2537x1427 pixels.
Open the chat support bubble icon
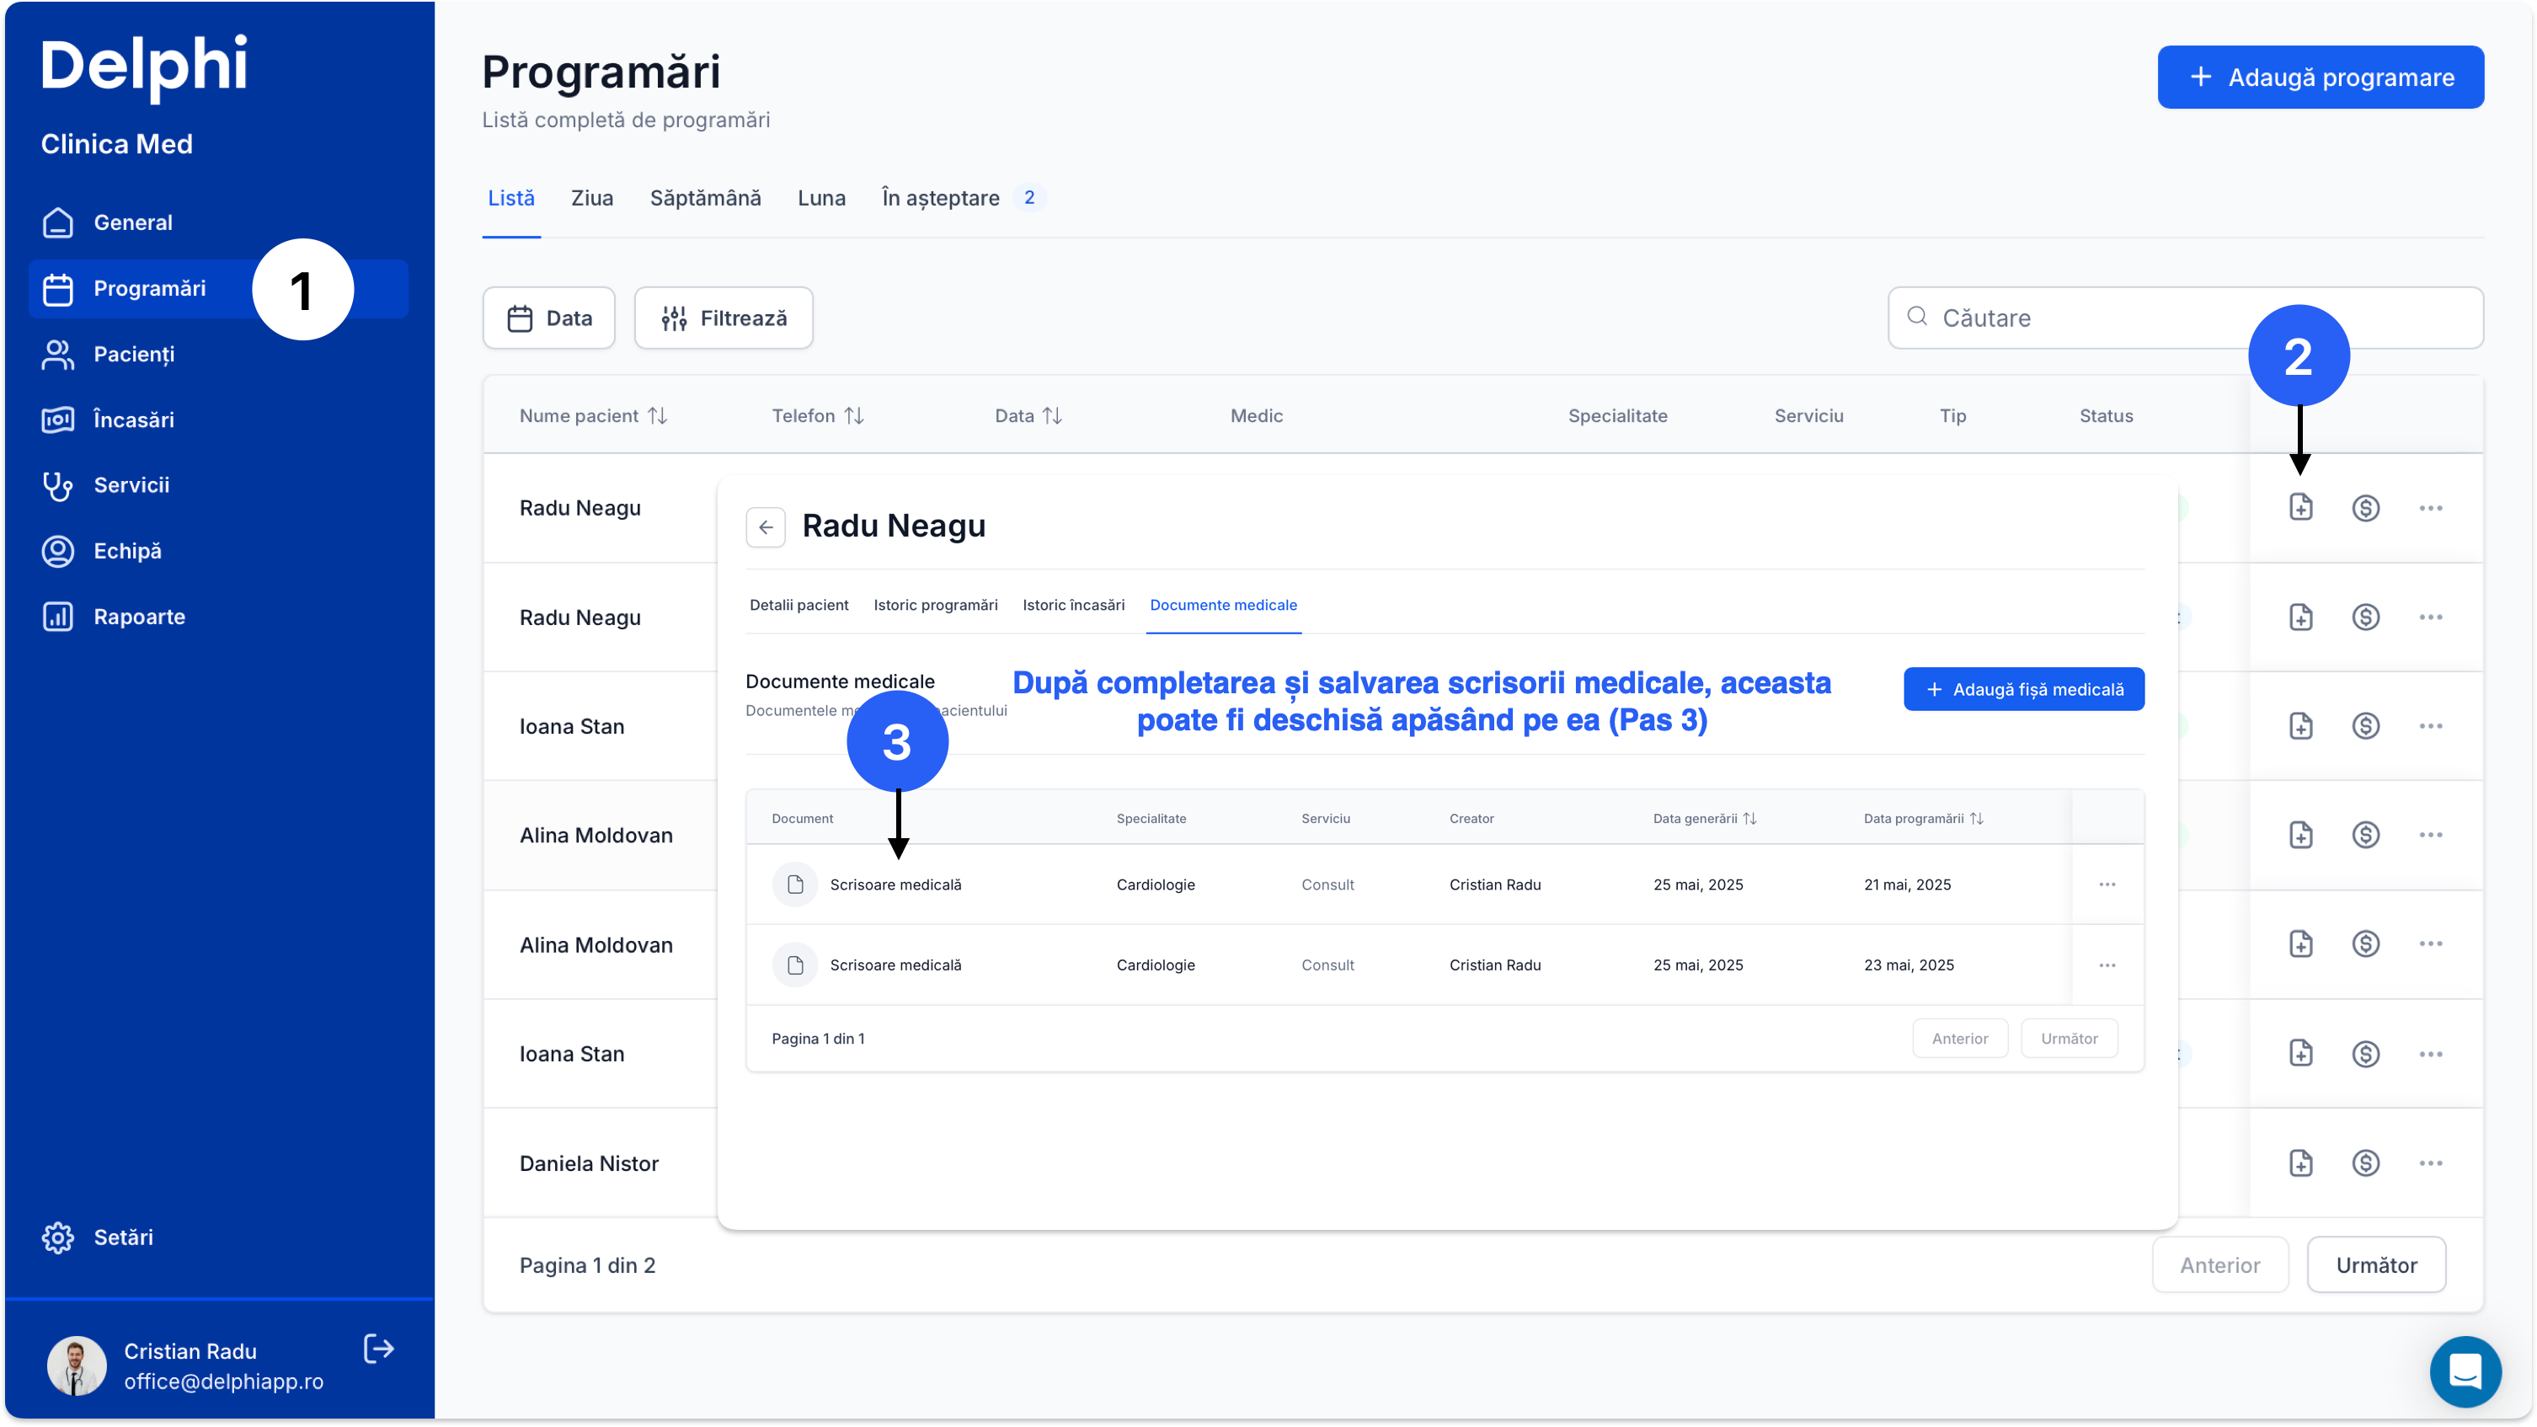[x=2465, y=1371]
